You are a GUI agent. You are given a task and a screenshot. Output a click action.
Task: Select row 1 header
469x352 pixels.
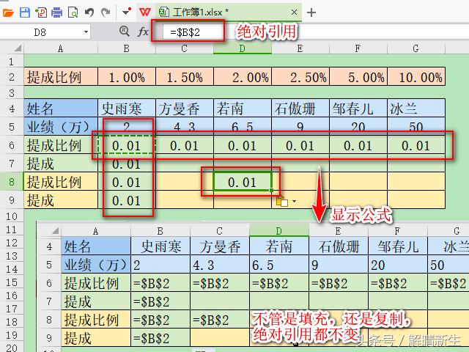[12, 62]
